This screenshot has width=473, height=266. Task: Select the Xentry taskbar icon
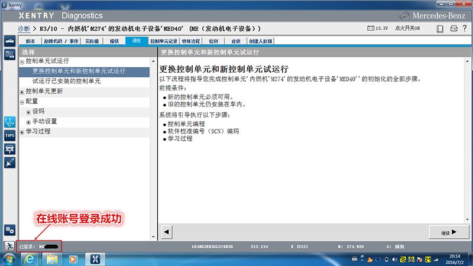coord(95,259)
